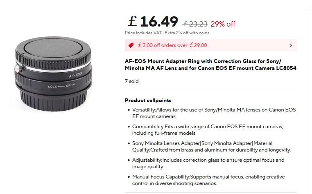Click the £16.49 current price
312x194 pixels.
pos(153,22)
